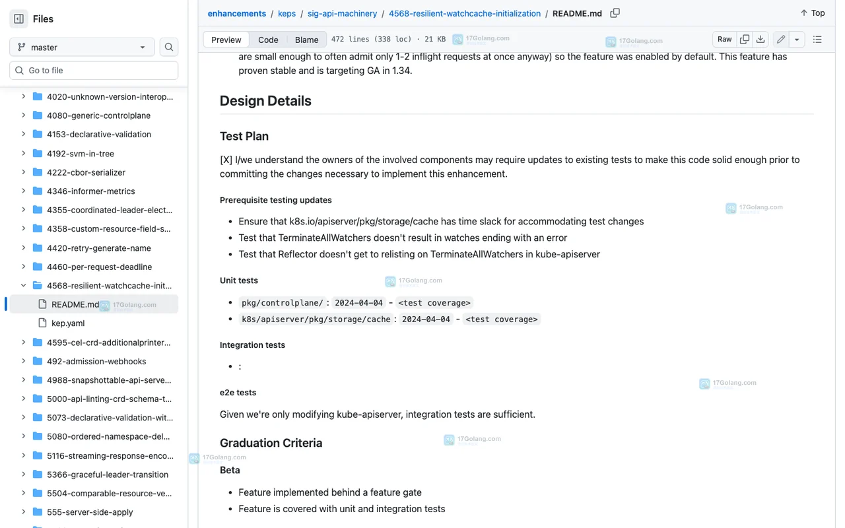This screenshot has width=845, height=528.
Task: Click the Test Plan heading
Action: coord(244,137)
